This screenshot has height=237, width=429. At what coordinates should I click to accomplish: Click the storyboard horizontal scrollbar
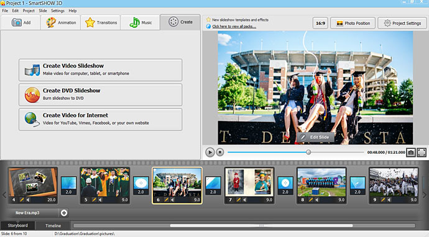[x=261, y=226]
